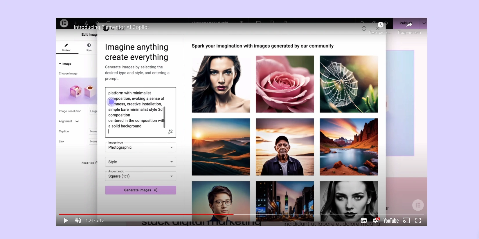This screenshot has height=239, width=479.
Task: Click the Watch Later clock icon
Action: [380, 25]
